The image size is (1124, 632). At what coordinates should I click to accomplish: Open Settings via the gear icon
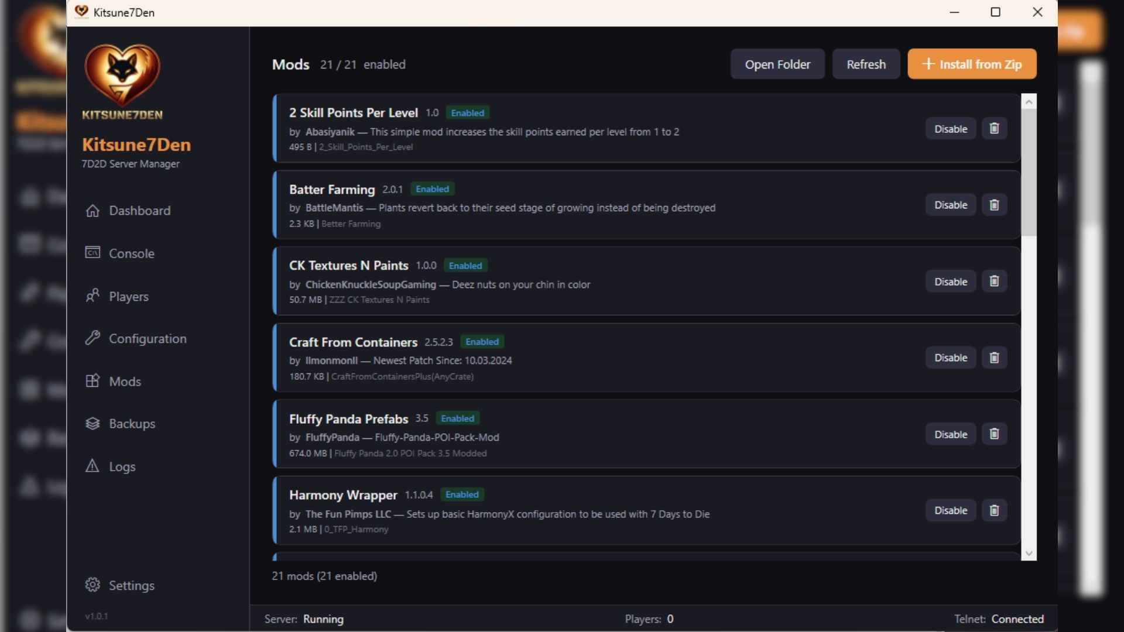[x=92, y=585]
